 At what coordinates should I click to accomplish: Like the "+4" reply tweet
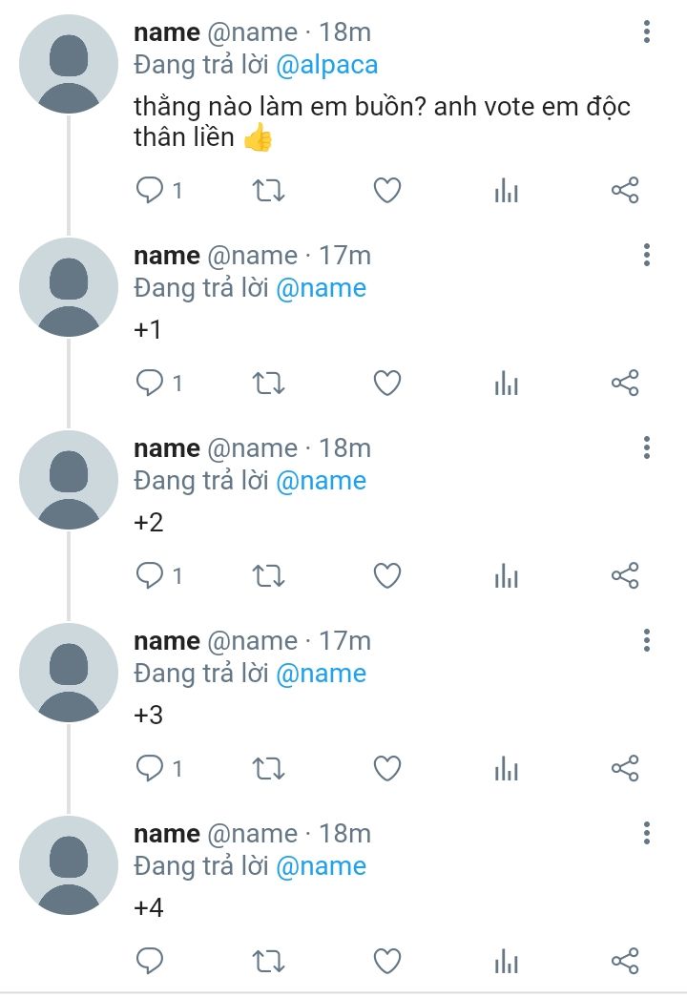[386, 961]
